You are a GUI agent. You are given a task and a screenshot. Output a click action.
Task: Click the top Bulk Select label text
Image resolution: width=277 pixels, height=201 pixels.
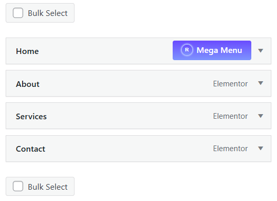point(48,13)
